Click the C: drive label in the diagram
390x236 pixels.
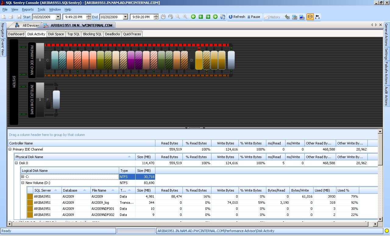pos(48,60)
